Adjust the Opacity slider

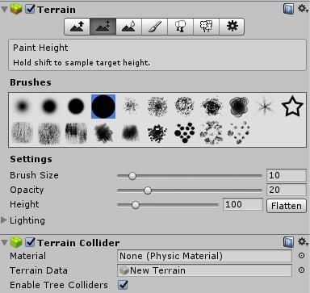(190, 190)
